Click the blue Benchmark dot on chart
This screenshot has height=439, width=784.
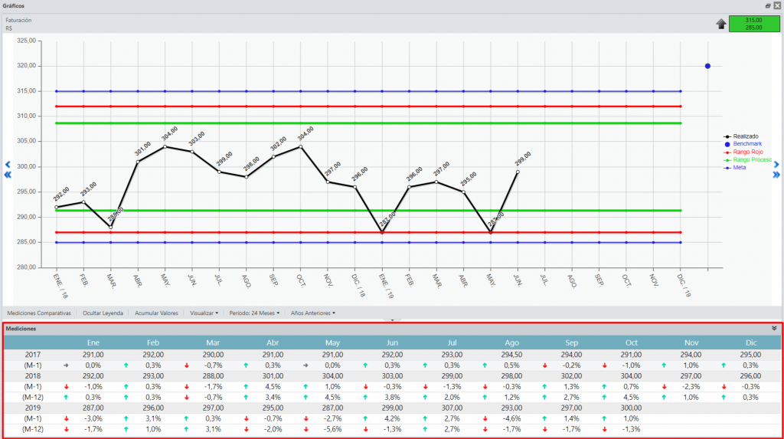(x=707, y=66)
